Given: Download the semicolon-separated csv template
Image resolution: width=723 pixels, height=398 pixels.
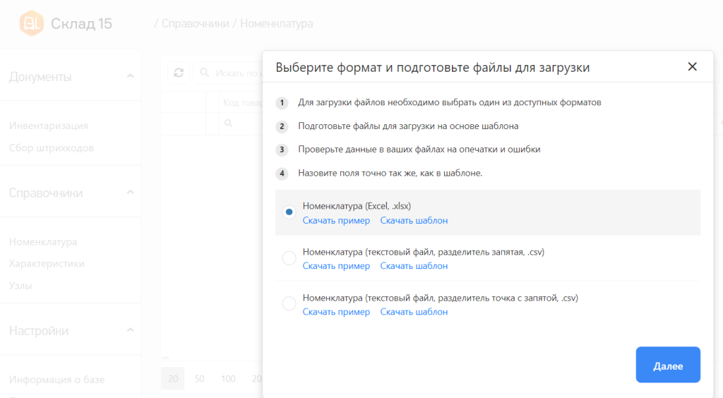Looking at the screenshot, I should point(414,312).
